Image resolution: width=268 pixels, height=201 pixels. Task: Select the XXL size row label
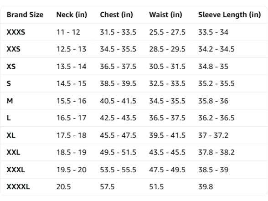point(14,152)
